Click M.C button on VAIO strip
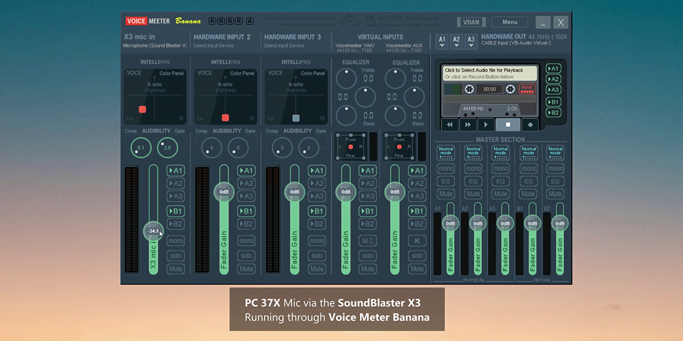 367,241
